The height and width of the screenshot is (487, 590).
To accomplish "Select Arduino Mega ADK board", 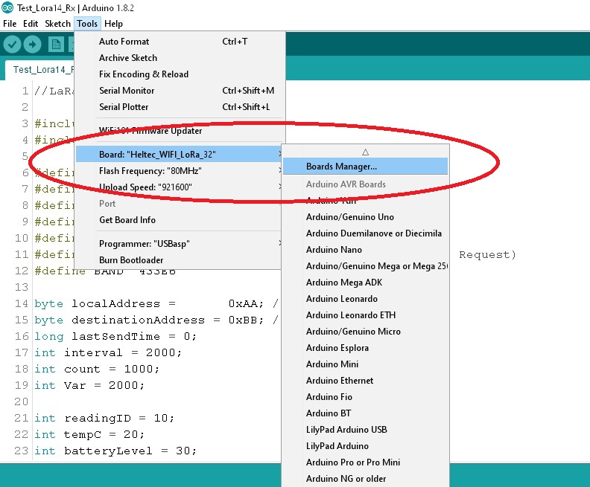I will tap(365, 283).
